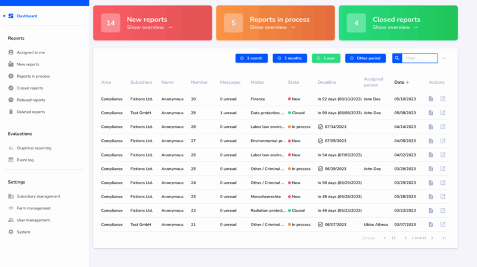
Task: Click the Filter text input field
Action: click(420, 58)
